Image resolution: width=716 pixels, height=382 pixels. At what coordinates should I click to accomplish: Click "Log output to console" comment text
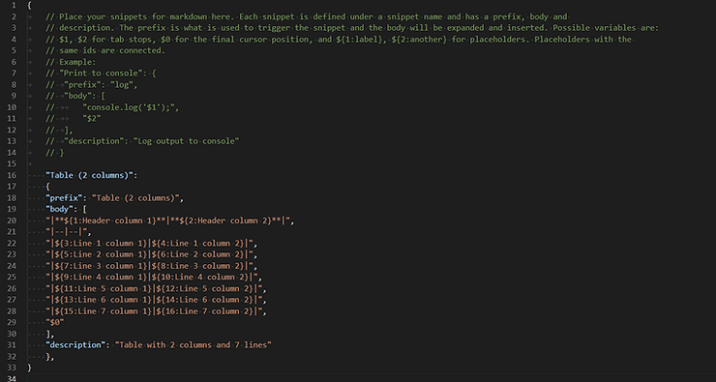(186, 141)
